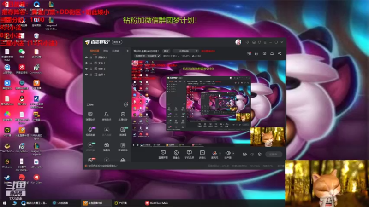369x207 pixels.
Task: Open the hamburger menu in the title bar
Action: click(265, 42)
